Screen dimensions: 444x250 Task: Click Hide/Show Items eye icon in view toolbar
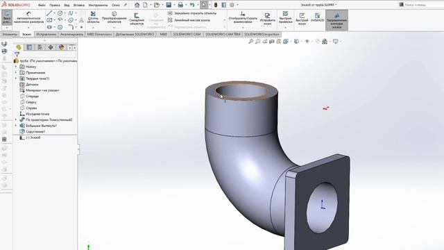coord(307,42)
